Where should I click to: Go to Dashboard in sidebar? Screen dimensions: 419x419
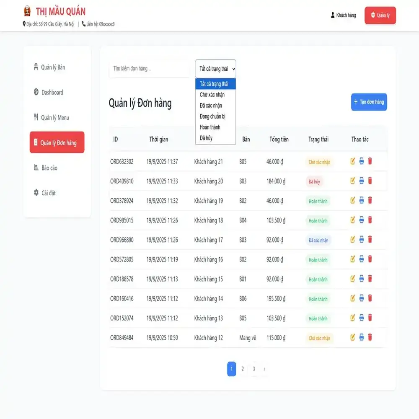tap(52, 93)
